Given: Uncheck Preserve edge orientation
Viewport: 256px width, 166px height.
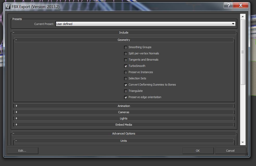Looking at the screenshot, I should (x=126, y=97).
